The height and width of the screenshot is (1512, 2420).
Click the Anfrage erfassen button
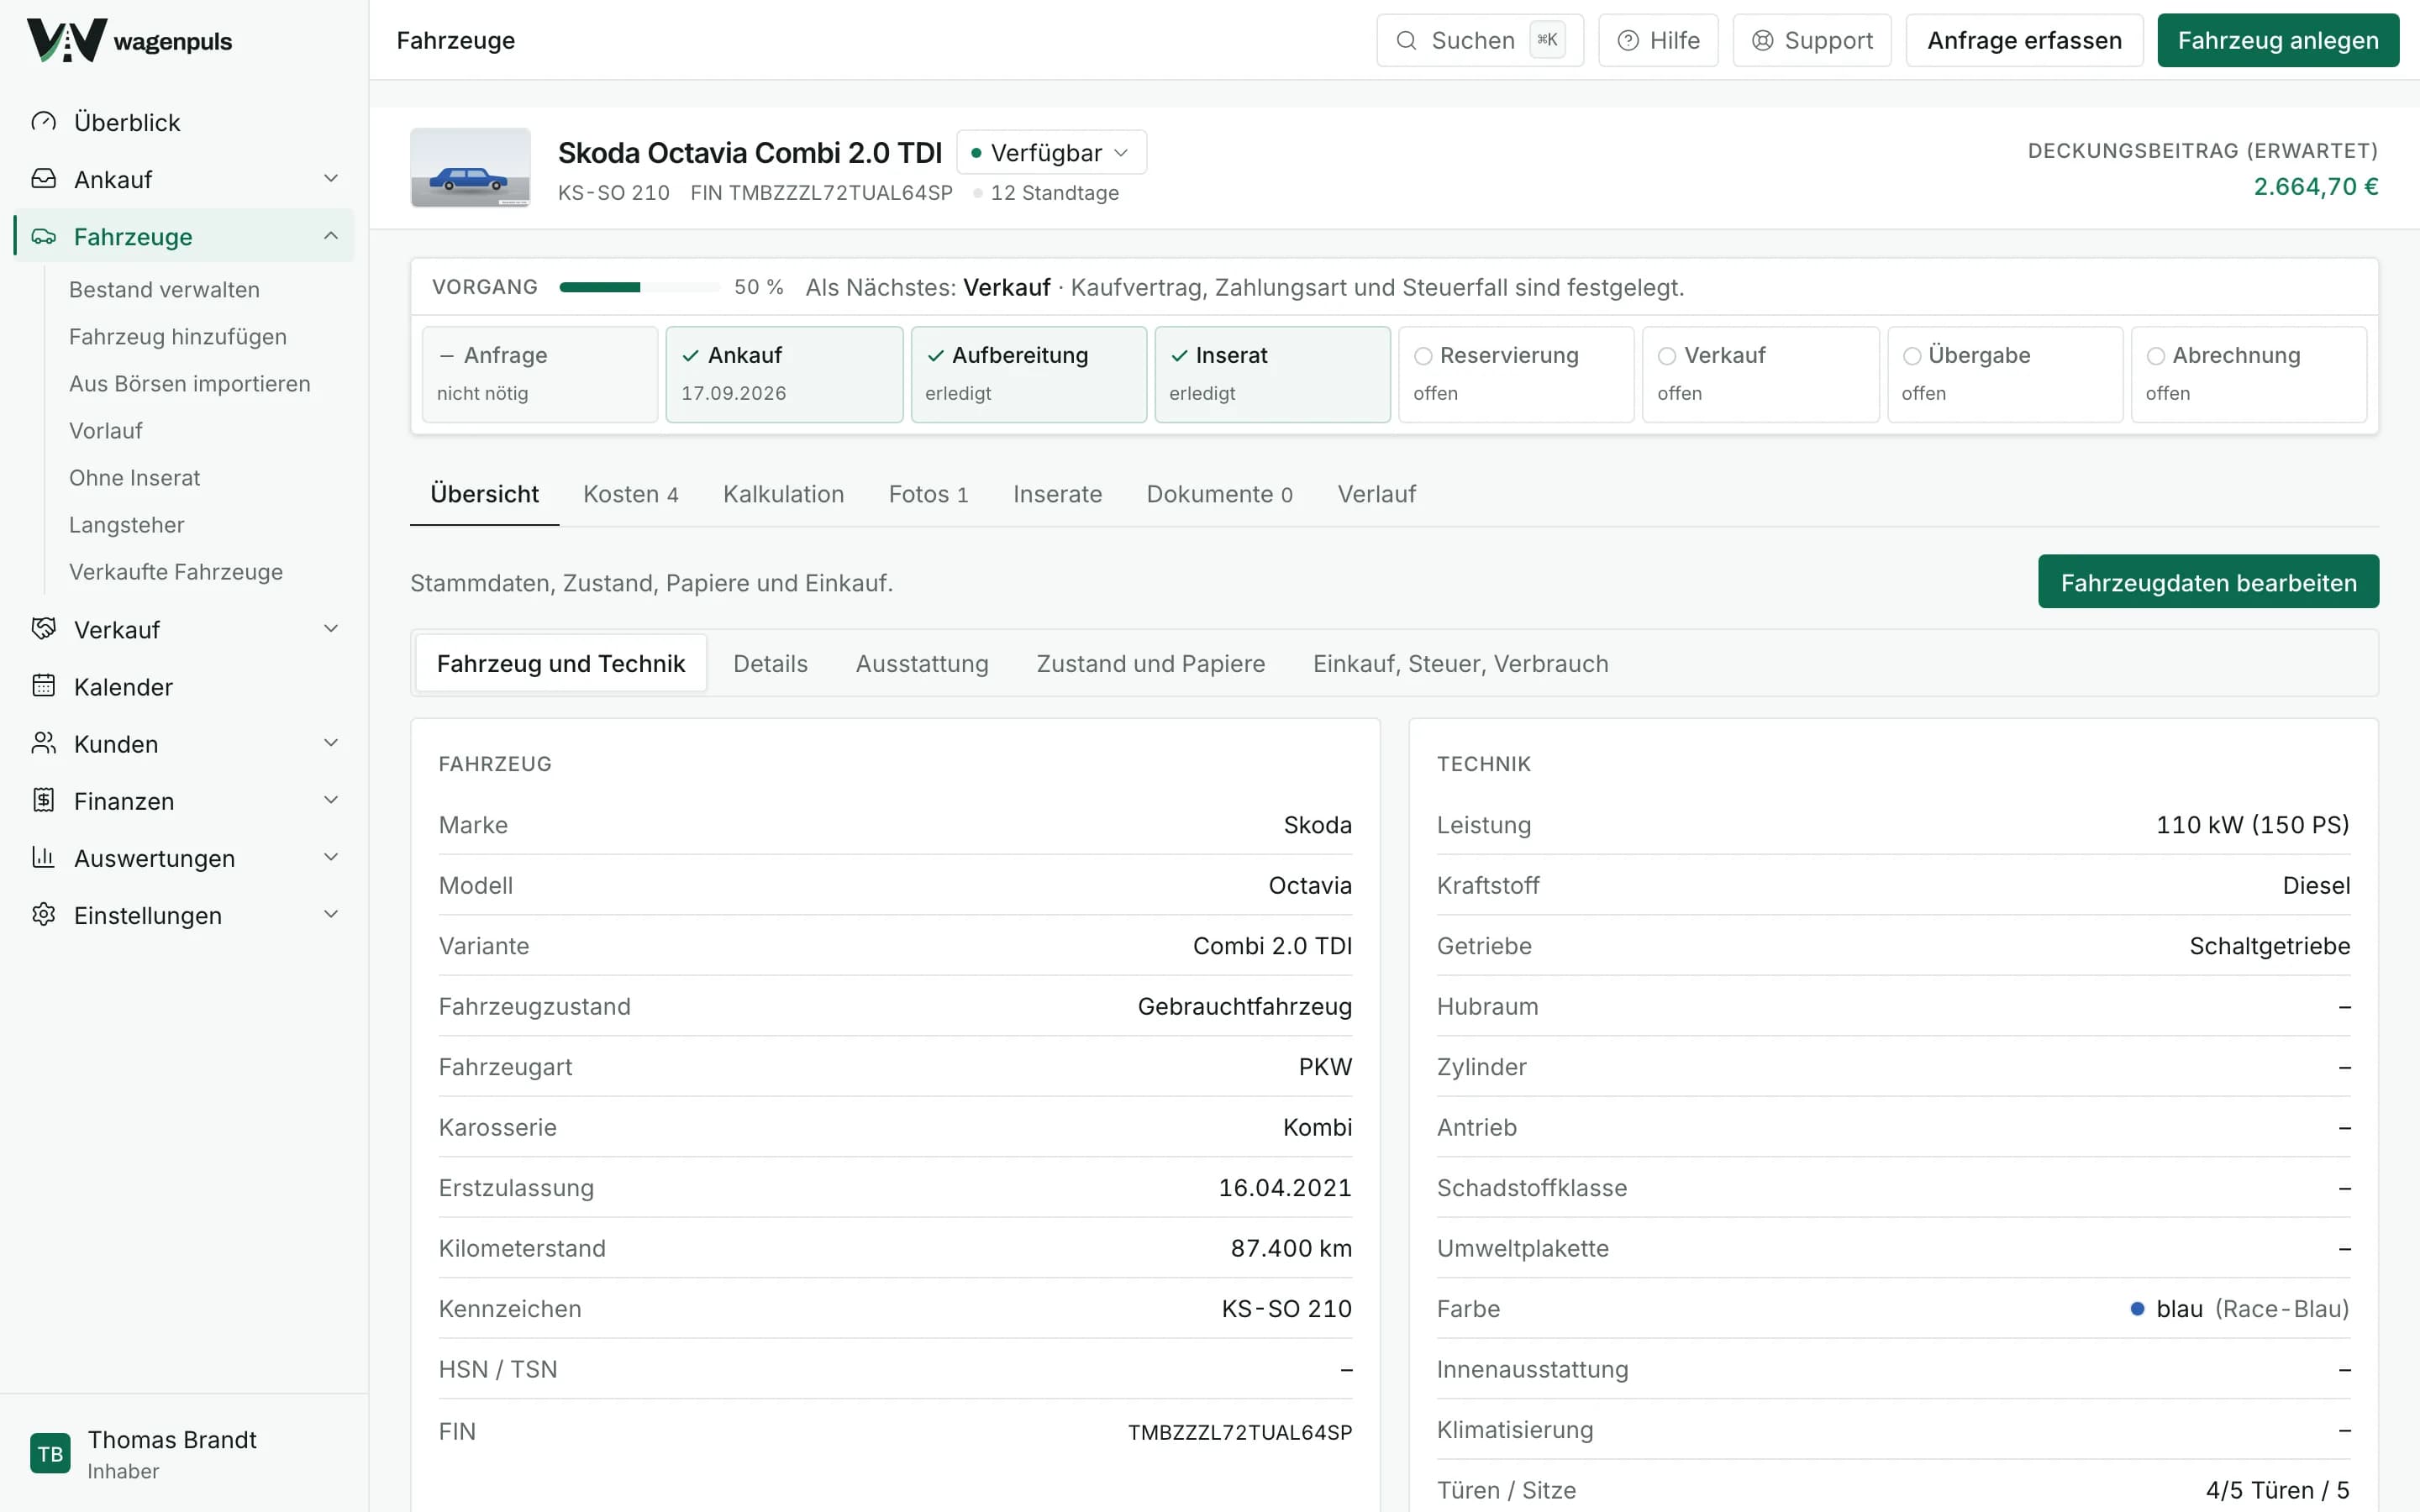pyautogui.click(x=2024, y=40)
